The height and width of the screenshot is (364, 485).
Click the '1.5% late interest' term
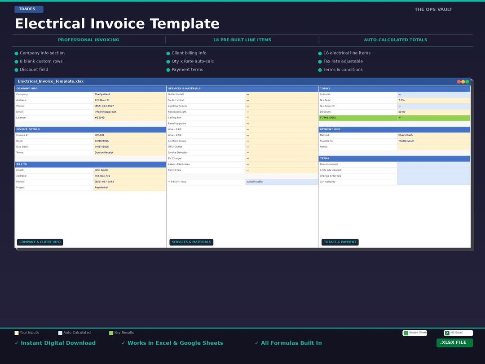pyautogui.click(x=331, y=170)
